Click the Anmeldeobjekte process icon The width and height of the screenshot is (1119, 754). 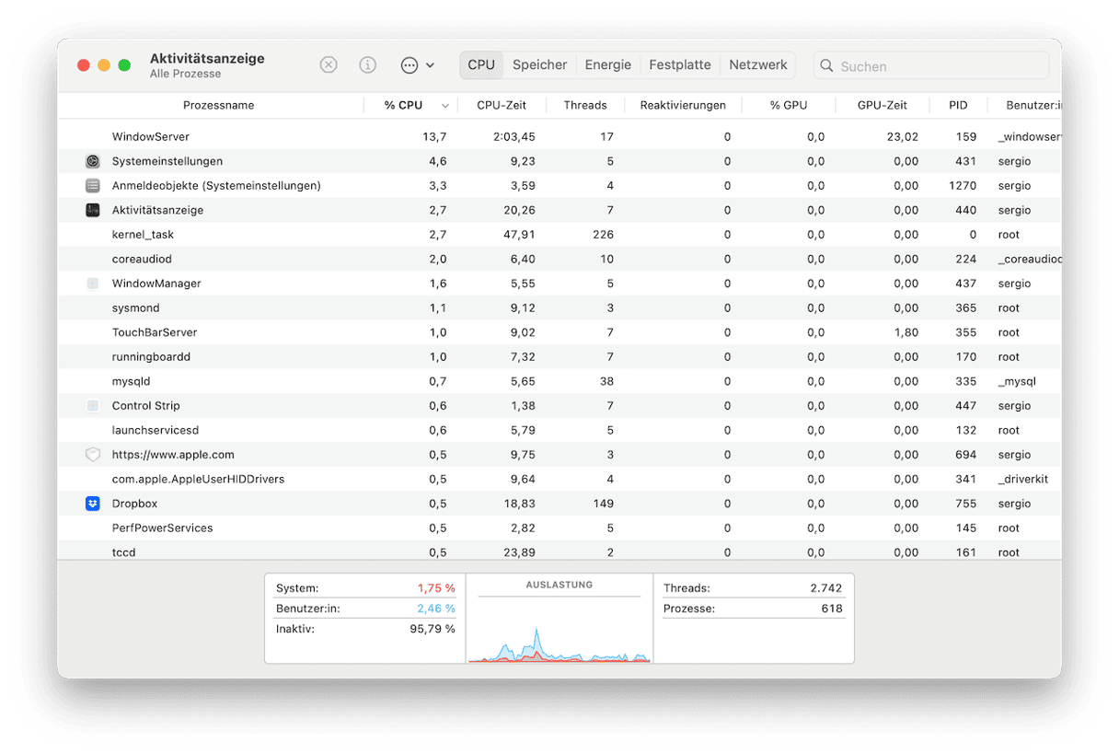click(x=93, y=185)
